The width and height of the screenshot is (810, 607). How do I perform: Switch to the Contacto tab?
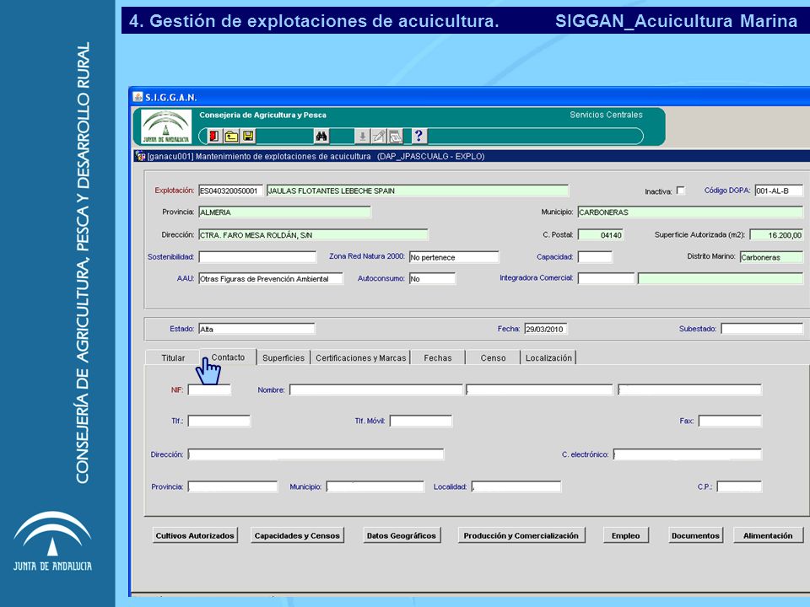point(229,357)
